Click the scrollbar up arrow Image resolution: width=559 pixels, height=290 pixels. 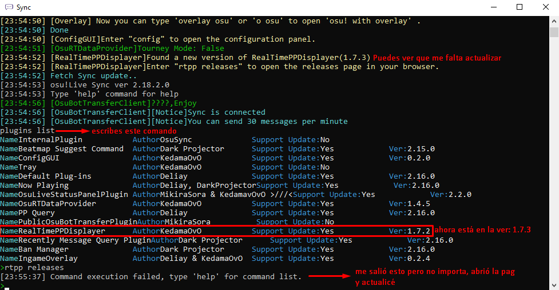[554, 21]
